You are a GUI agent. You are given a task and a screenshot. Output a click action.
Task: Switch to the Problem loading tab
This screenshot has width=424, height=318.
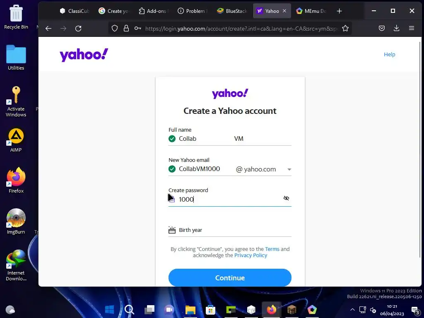point(193,11)
